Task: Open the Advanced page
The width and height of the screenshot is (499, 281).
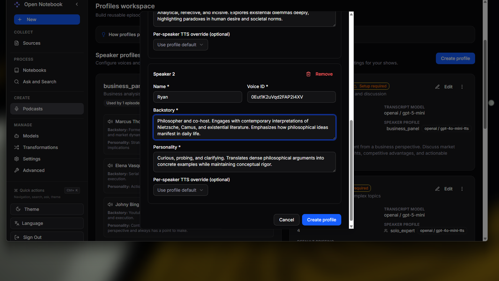Action: (47, 170)
